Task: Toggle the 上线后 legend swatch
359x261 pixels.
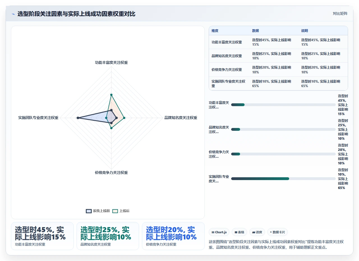Action: tap(115, 211)
